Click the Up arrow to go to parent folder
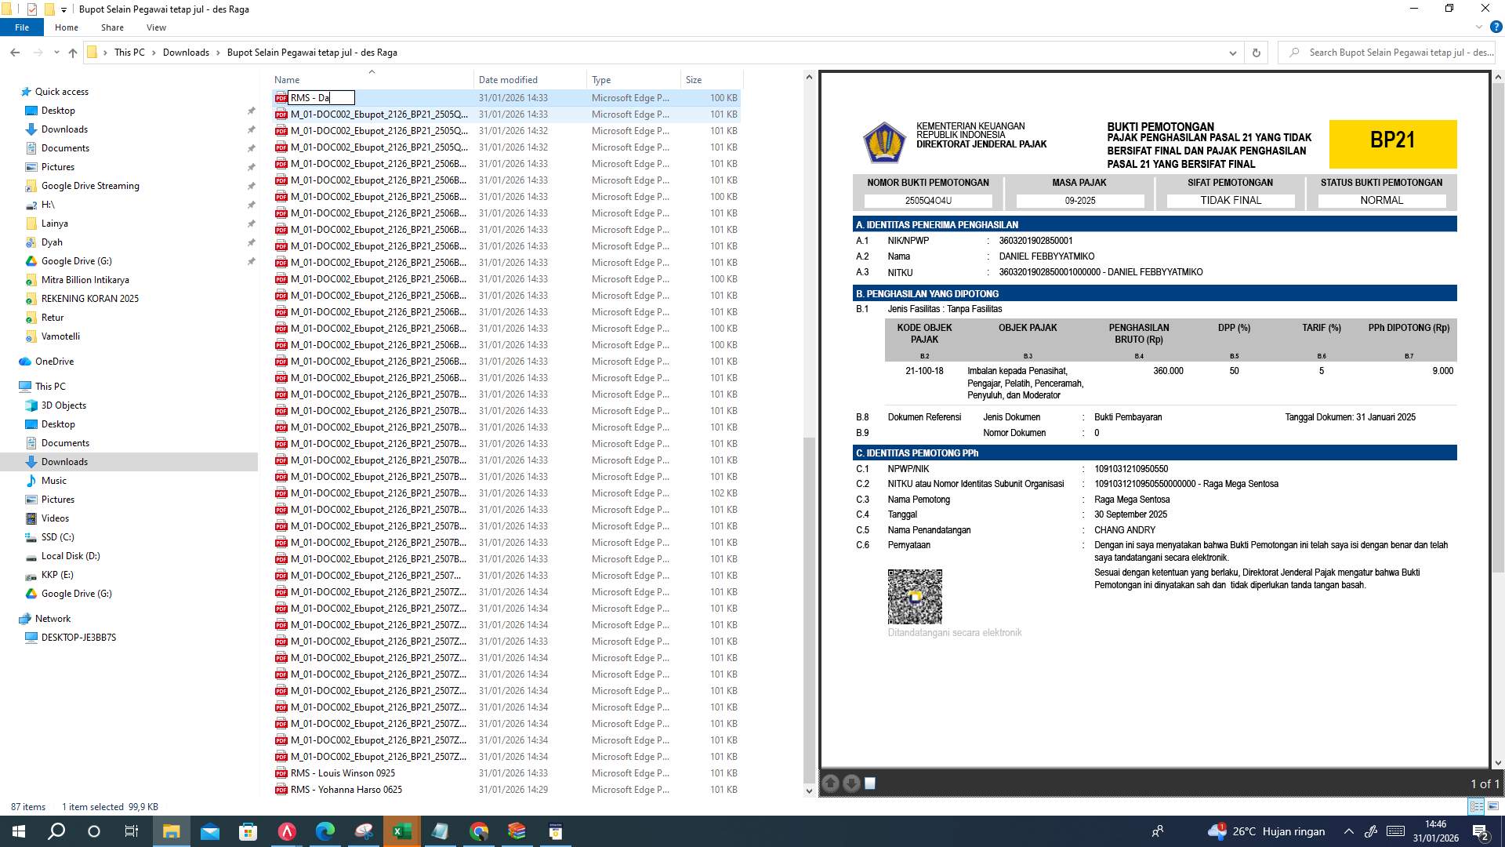This screenshot has width=1505, height=847. click(x=72, y=53)
